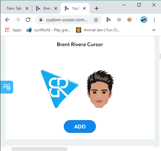Switch to the New Tab tab

click(x=14, y=8)
